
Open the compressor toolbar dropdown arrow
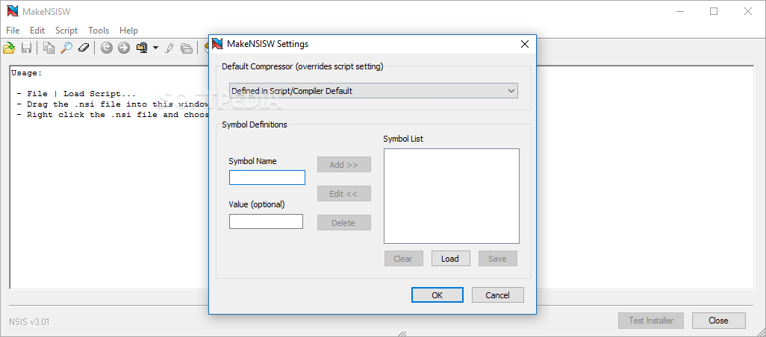pyautogui.click(x=155, y=48)
